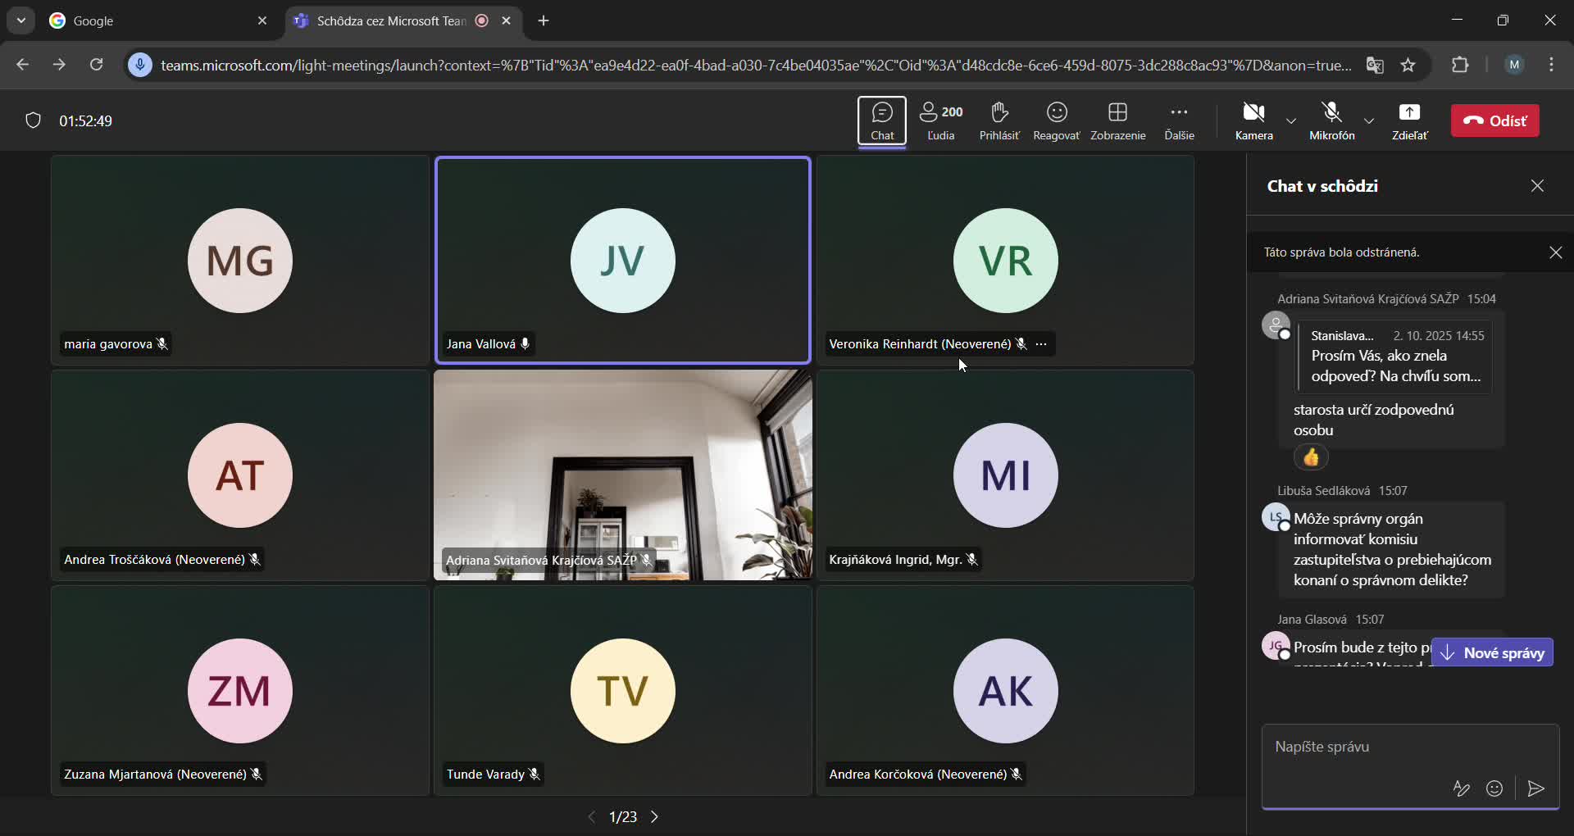Viewport: 1574px width, 836px height.
Task: Open the browser tab search chevron
Action: (x=20, y=20)
